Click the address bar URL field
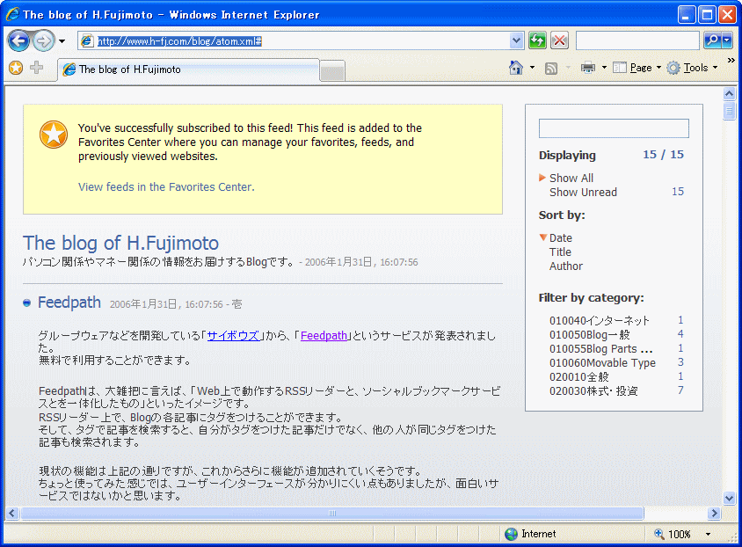This screenshot has width=742, height=547. (302, 41)
